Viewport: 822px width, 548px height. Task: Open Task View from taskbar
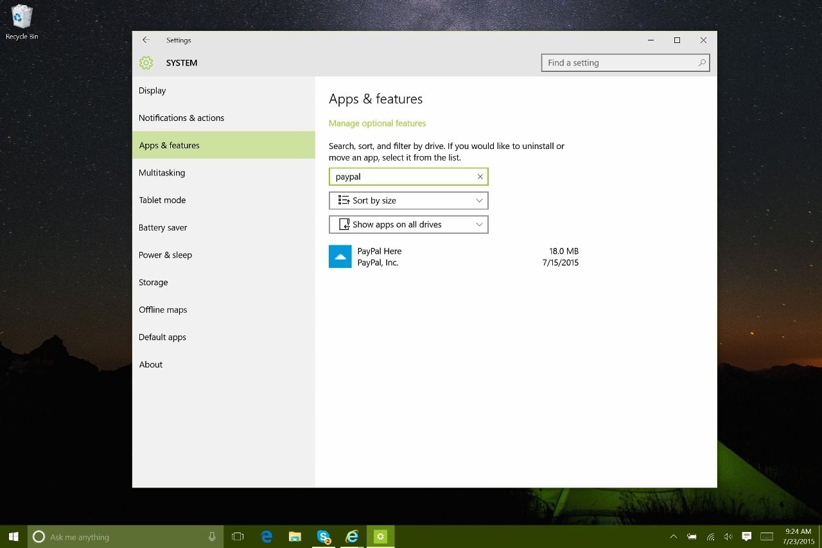(237, 536)
